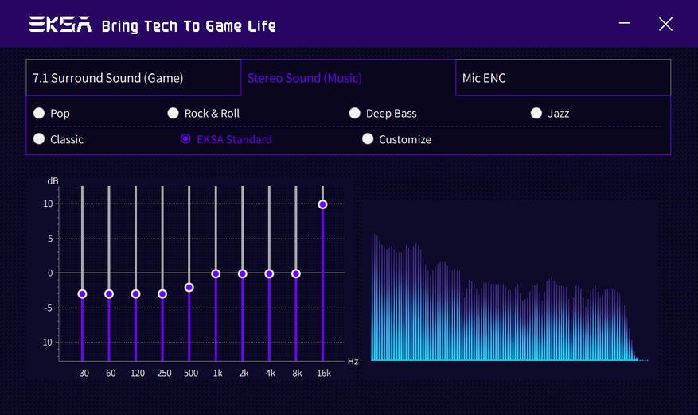Image resolution: width=698 pixels, height=415 pixels.
Task: Click the EKSA logo in title bar
Action: pos(60,25)
